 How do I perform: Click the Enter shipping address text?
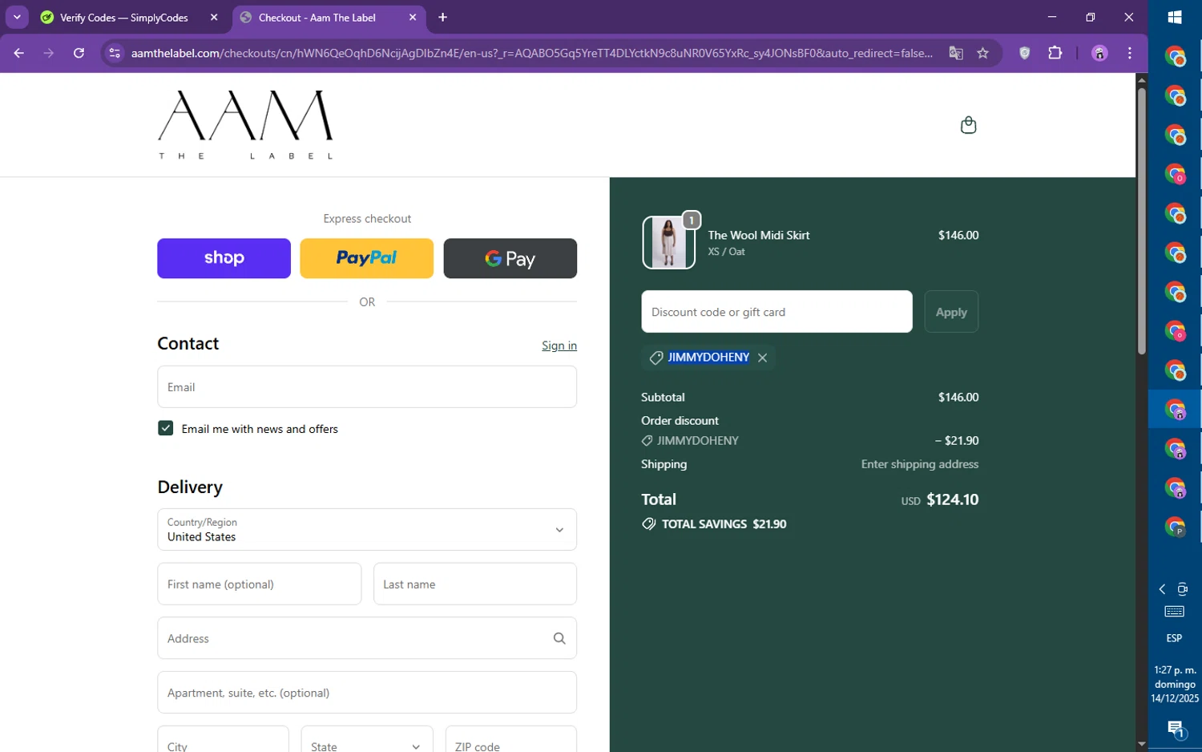point(920,464)
